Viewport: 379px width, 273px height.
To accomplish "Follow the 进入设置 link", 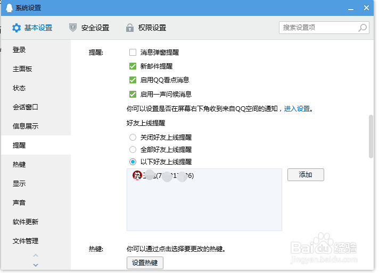I will (x=297, y=109).
